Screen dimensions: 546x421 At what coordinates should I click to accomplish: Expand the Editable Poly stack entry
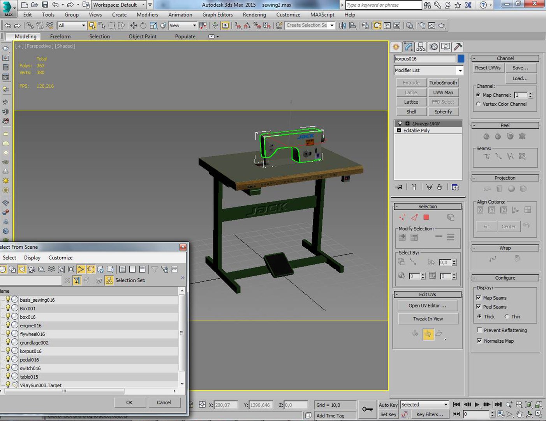point(399,131)
